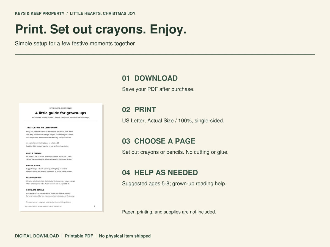The width and height of the screenshot is (330, 247).
Task: Select the "03 CHOOSE A PAGE" step heading
Action: (x=159, y=141)
